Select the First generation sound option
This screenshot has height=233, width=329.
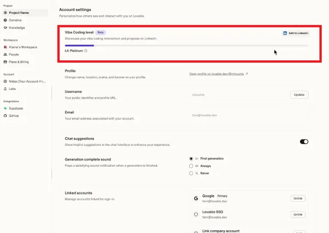[x=191, y=158]
